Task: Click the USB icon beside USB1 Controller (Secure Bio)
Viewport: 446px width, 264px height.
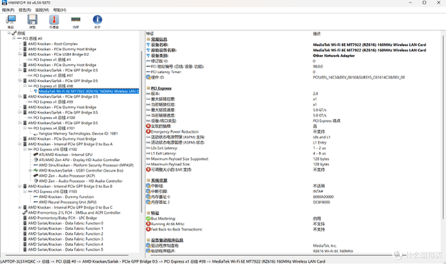Action: pos(36,170)
